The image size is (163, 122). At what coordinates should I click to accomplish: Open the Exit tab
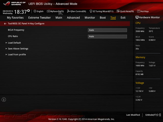point(123,18)
